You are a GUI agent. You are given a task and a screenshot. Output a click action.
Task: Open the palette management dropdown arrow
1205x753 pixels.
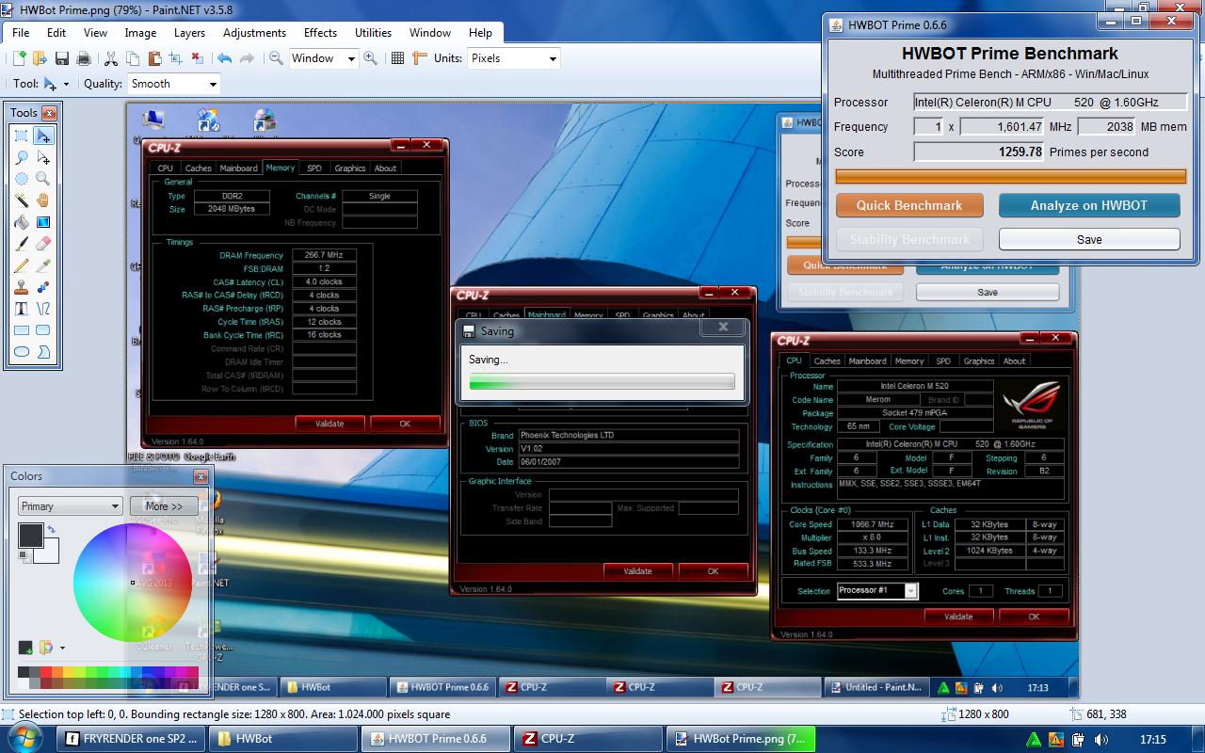62,648
